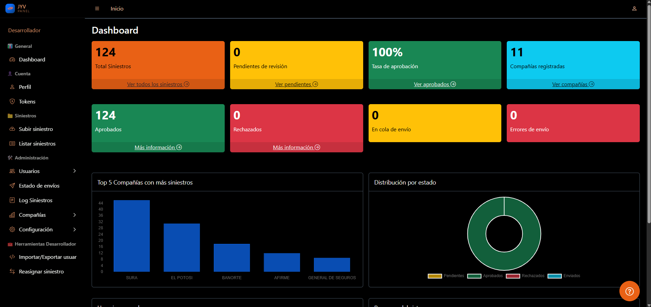
Task: Expand the Compañías submenu chevron
Action: pyautogui.click(x=75, y=215)
